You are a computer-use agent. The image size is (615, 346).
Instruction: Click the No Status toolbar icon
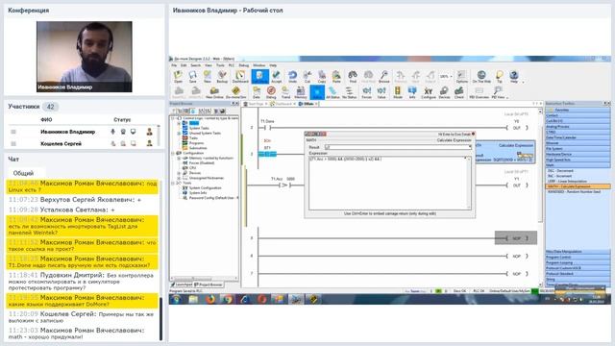pyautogui.click(x=349, y=92)
